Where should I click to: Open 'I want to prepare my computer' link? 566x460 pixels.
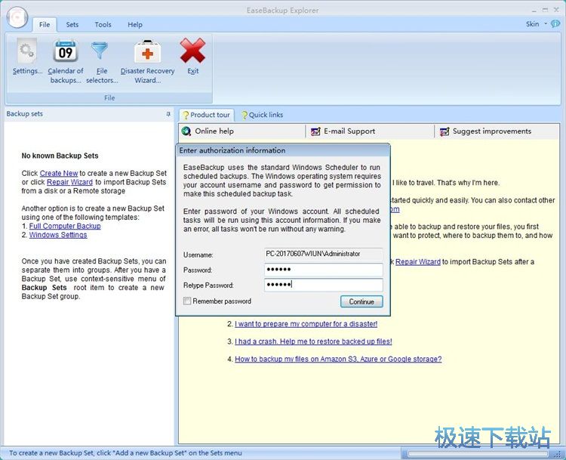coord(306,324)
